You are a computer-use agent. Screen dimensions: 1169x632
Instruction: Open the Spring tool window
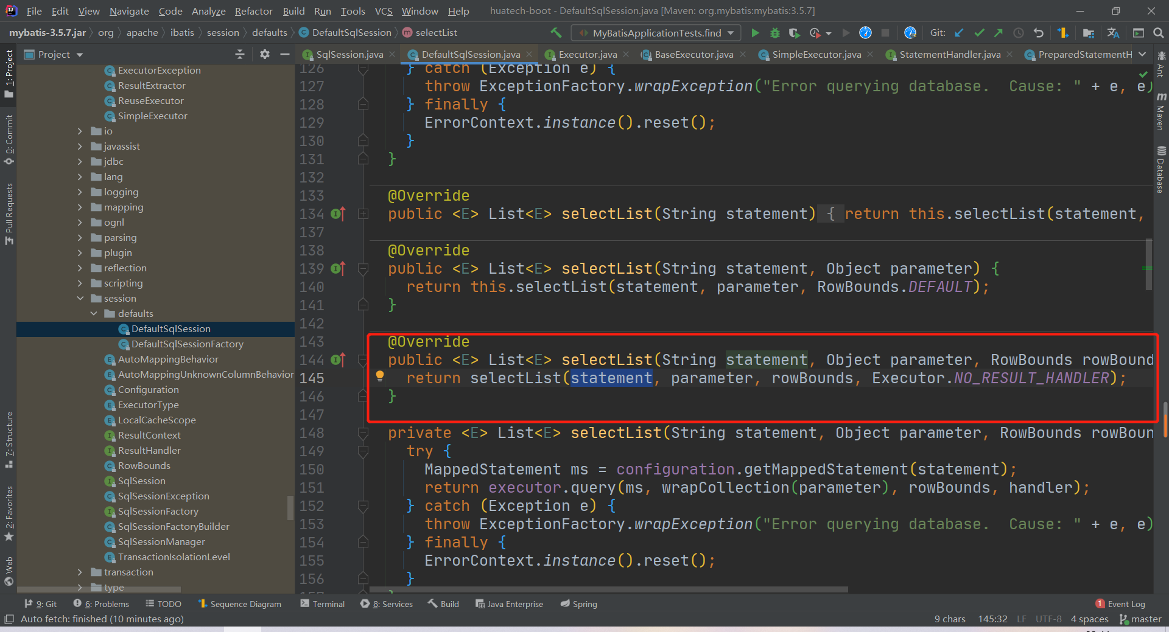click(x=578, y=604)
